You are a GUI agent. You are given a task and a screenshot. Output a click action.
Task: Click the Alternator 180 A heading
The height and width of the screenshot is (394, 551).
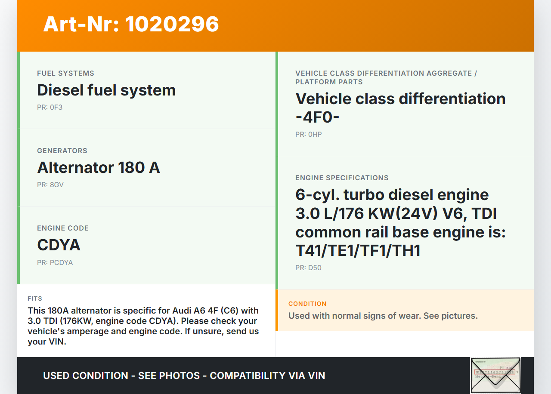pyautogui.click(x=99, y=168)
